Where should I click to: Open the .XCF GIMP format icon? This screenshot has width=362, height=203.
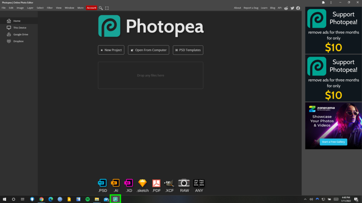coord(169,183)
